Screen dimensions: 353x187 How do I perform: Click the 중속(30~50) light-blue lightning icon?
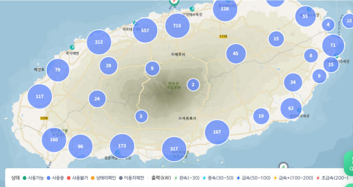204,178
